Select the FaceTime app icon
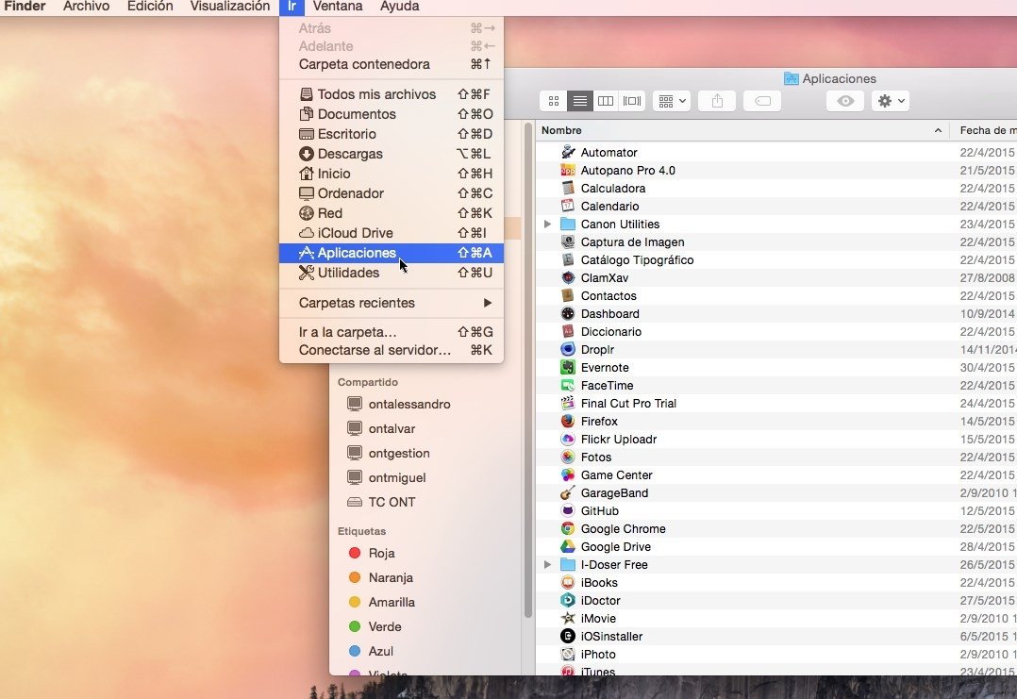The height and width of the screenshot is (699, 1017). [x=568, y=385]
